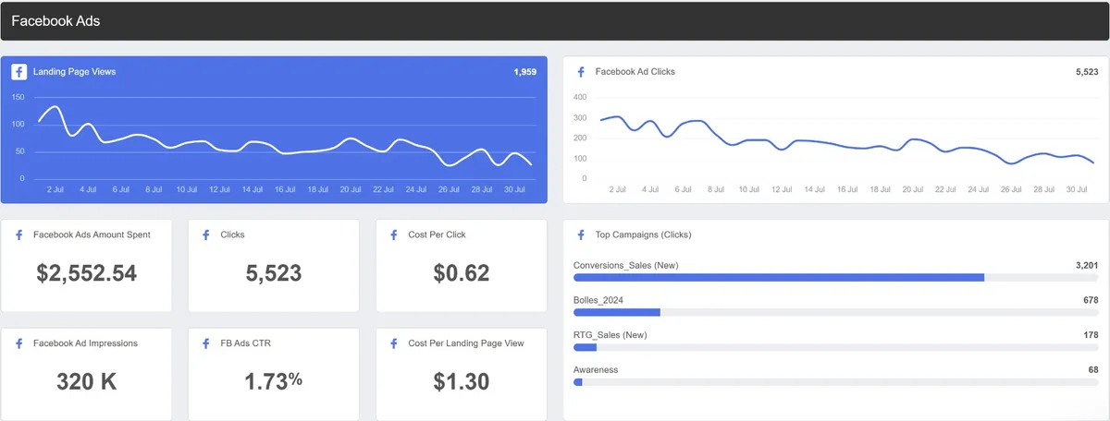Click the $1.30 cost per landing view value
The width and height of the screenshot is (1110, 421).
(x=461, y=381)
